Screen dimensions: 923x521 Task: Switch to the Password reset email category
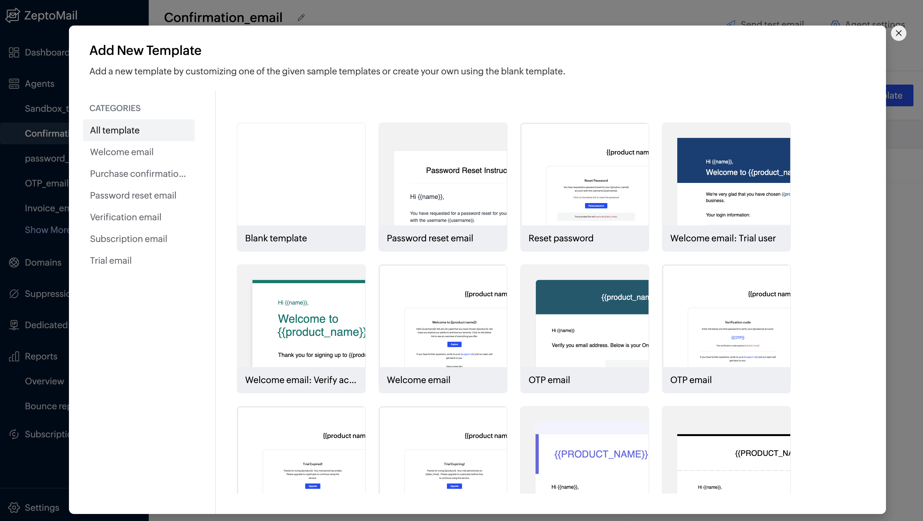pos(133,195)
